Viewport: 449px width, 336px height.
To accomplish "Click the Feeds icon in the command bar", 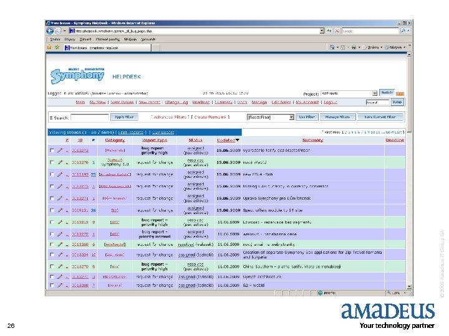I will click(x=343, y=47).
